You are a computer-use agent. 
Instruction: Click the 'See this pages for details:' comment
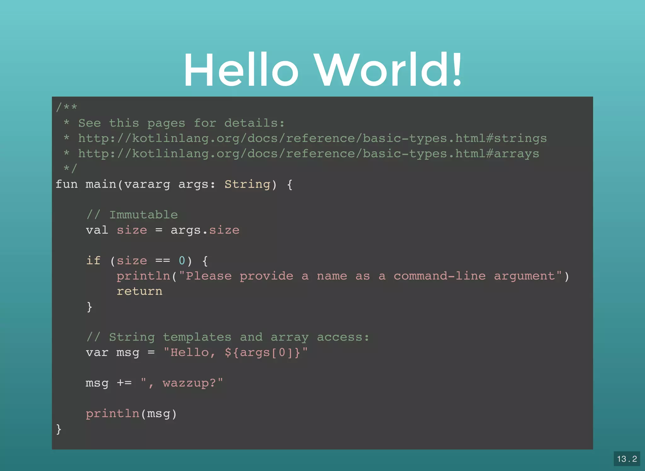(x=181, y=123)
